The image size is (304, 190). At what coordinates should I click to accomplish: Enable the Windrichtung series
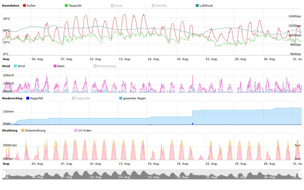point(95,66)
